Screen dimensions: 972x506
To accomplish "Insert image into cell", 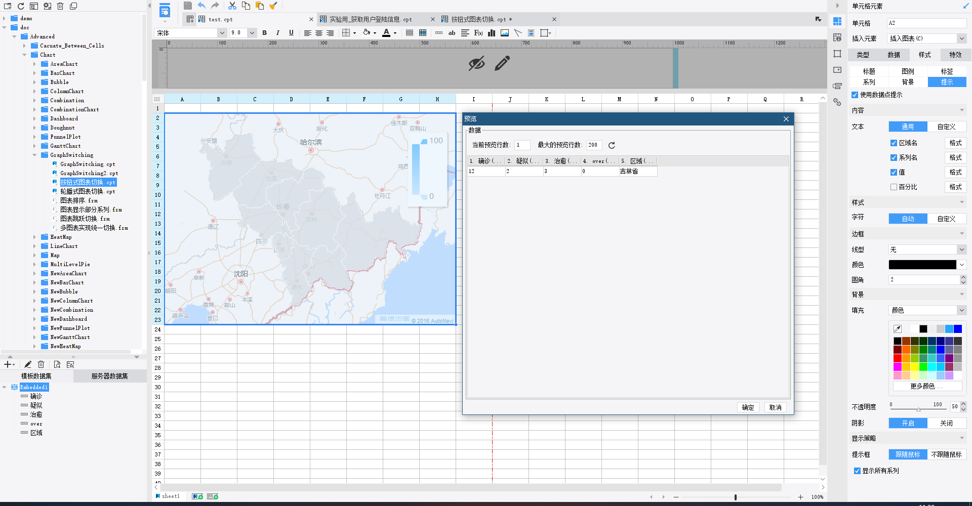I will [x=505, y=33].
